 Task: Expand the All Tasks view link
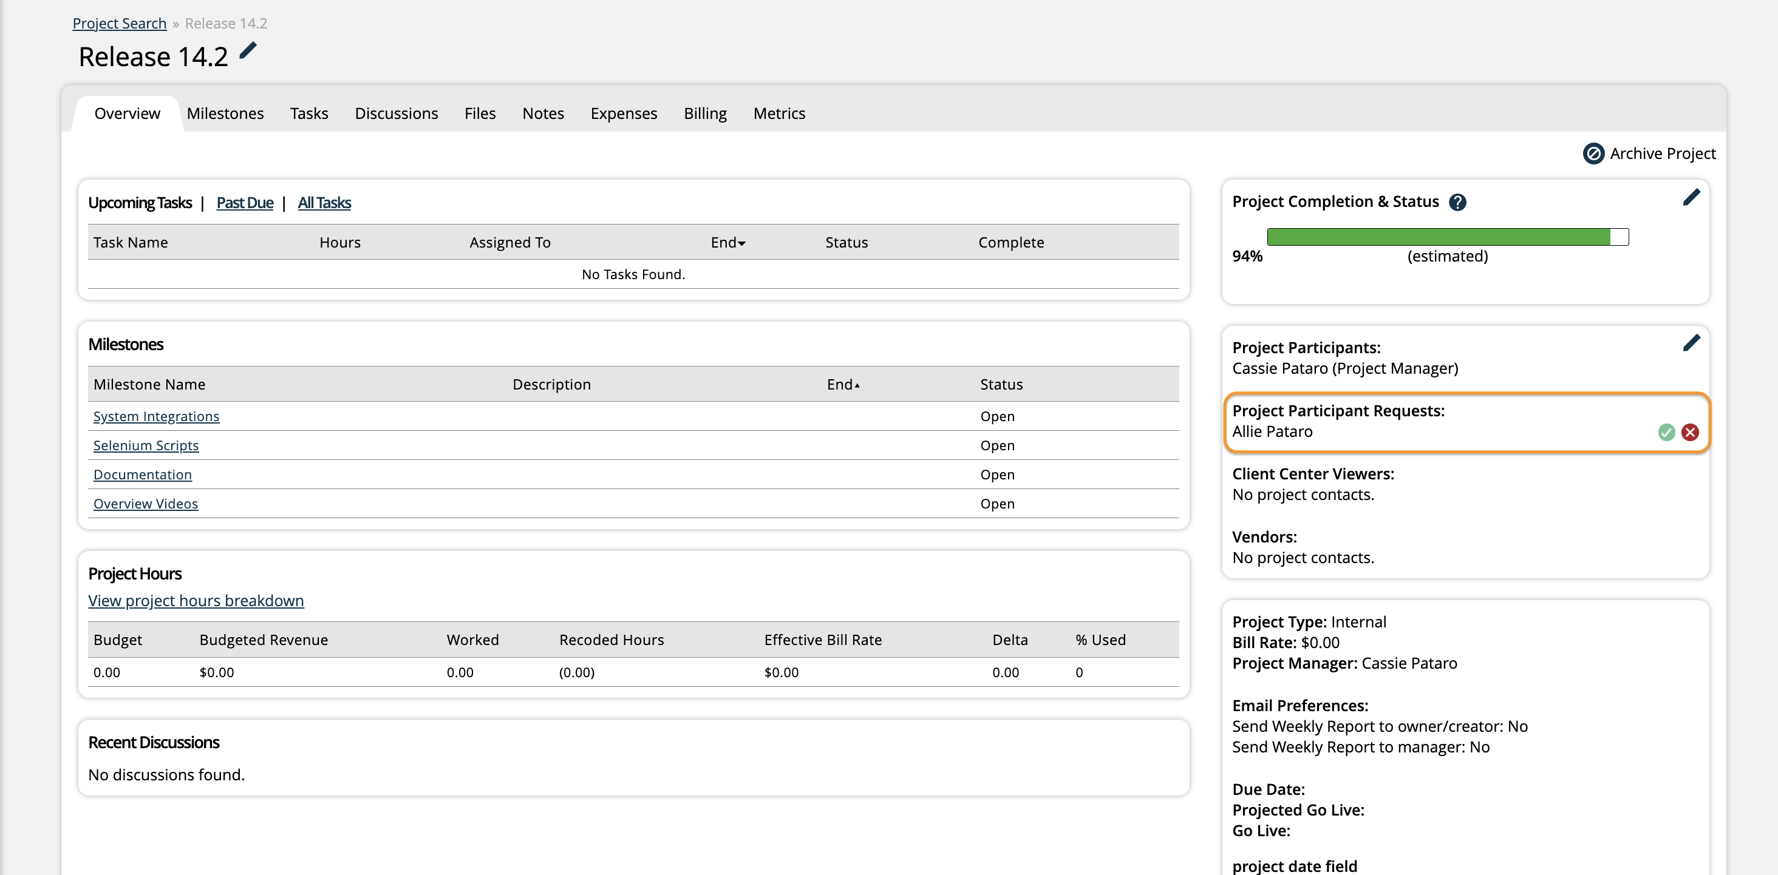(x=324, y=201)
